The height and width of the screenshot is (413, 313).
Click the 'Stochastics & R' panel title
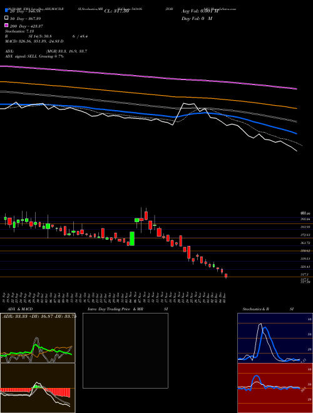tap(256, 309)
